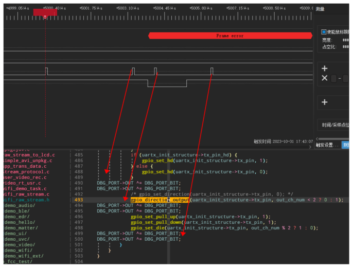Select the red Frame error decode block
The image size is (353, 268).
[x=230, y=35]
